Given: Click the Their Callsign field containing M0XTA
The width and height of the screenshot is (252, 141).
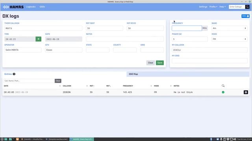Looking at the screenshot, I should tap(43, 28).
